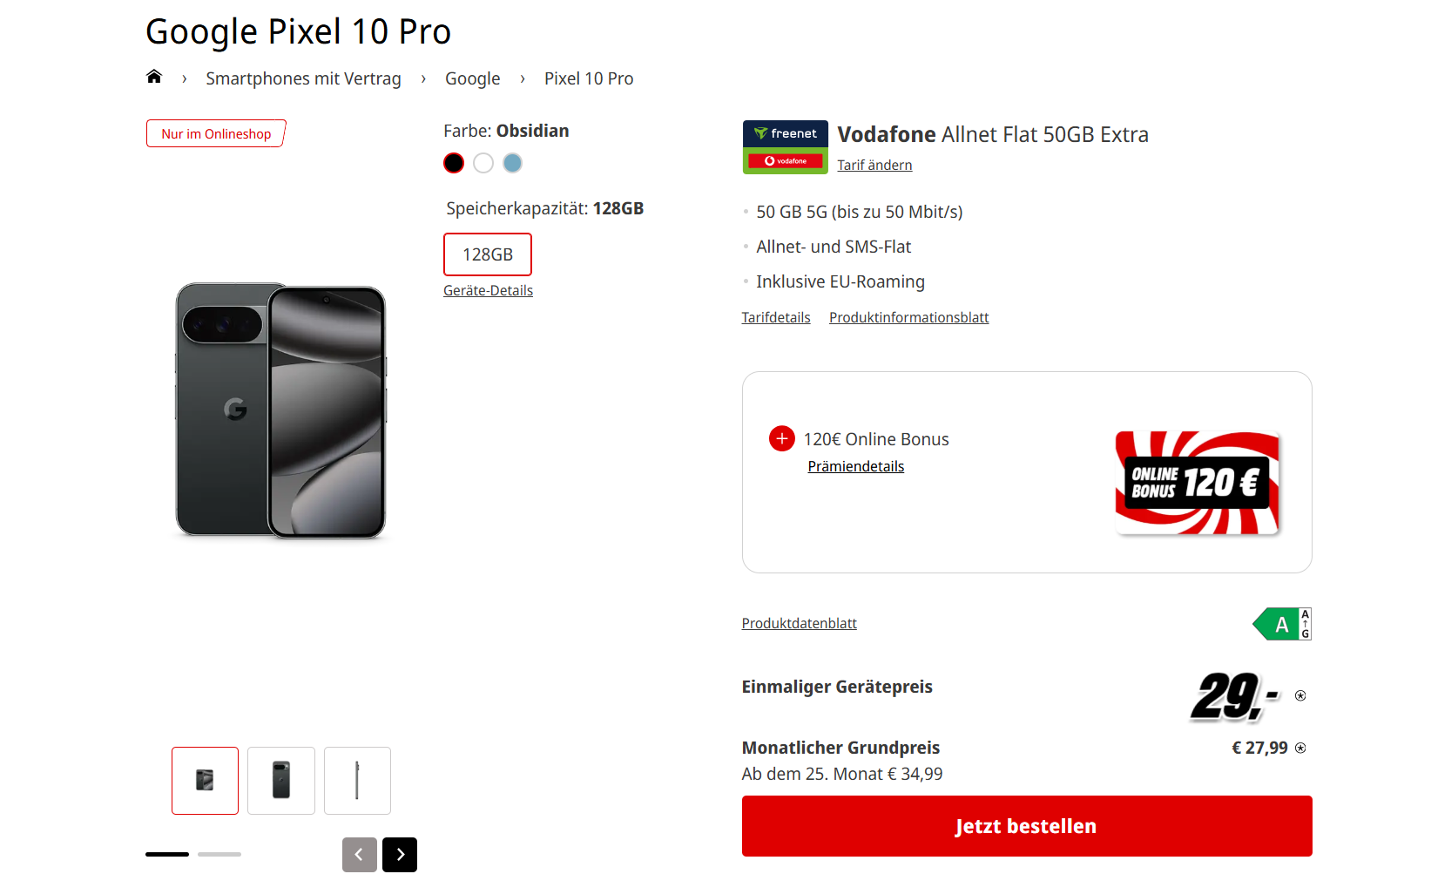Click info icon beside monthly price € 27,99
Screen dimensions: 1431x874
pyautogui.click(x=1300, y=748)
